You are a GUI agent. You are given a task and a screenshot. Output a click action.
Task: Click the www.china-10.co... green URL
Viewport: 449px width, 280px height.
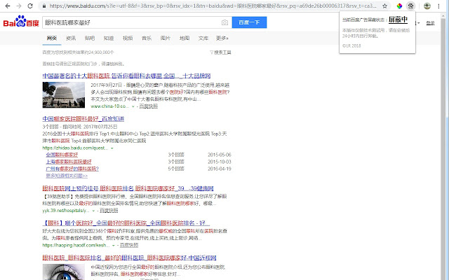pyautogui.click(x=110, y=106)
